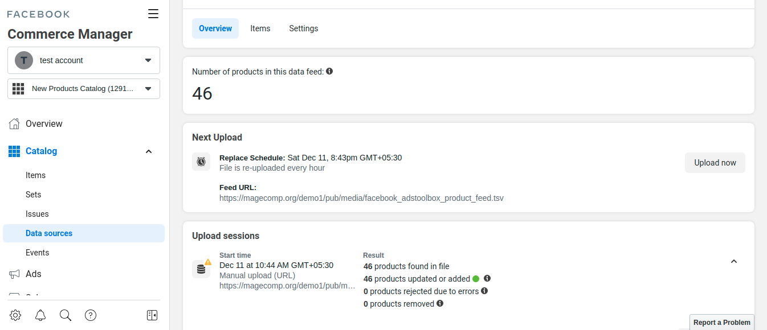Collapse the sidebar using the panel icon

coord(152,315)
